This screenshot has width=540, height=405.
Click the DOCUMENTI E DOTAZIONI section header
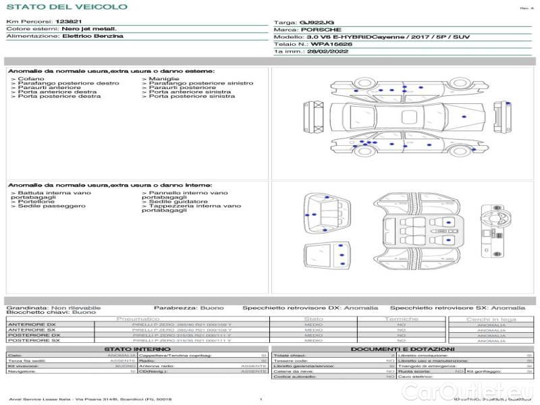402,349
